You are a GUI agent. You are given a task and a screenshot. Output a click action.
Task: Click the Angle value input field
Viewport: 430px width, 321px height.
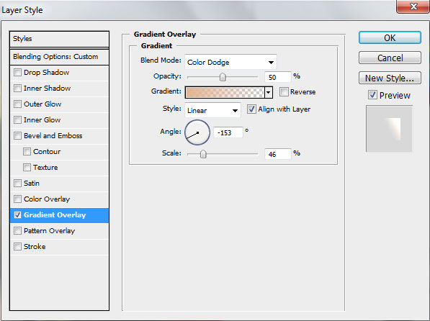tap(228, 132)
